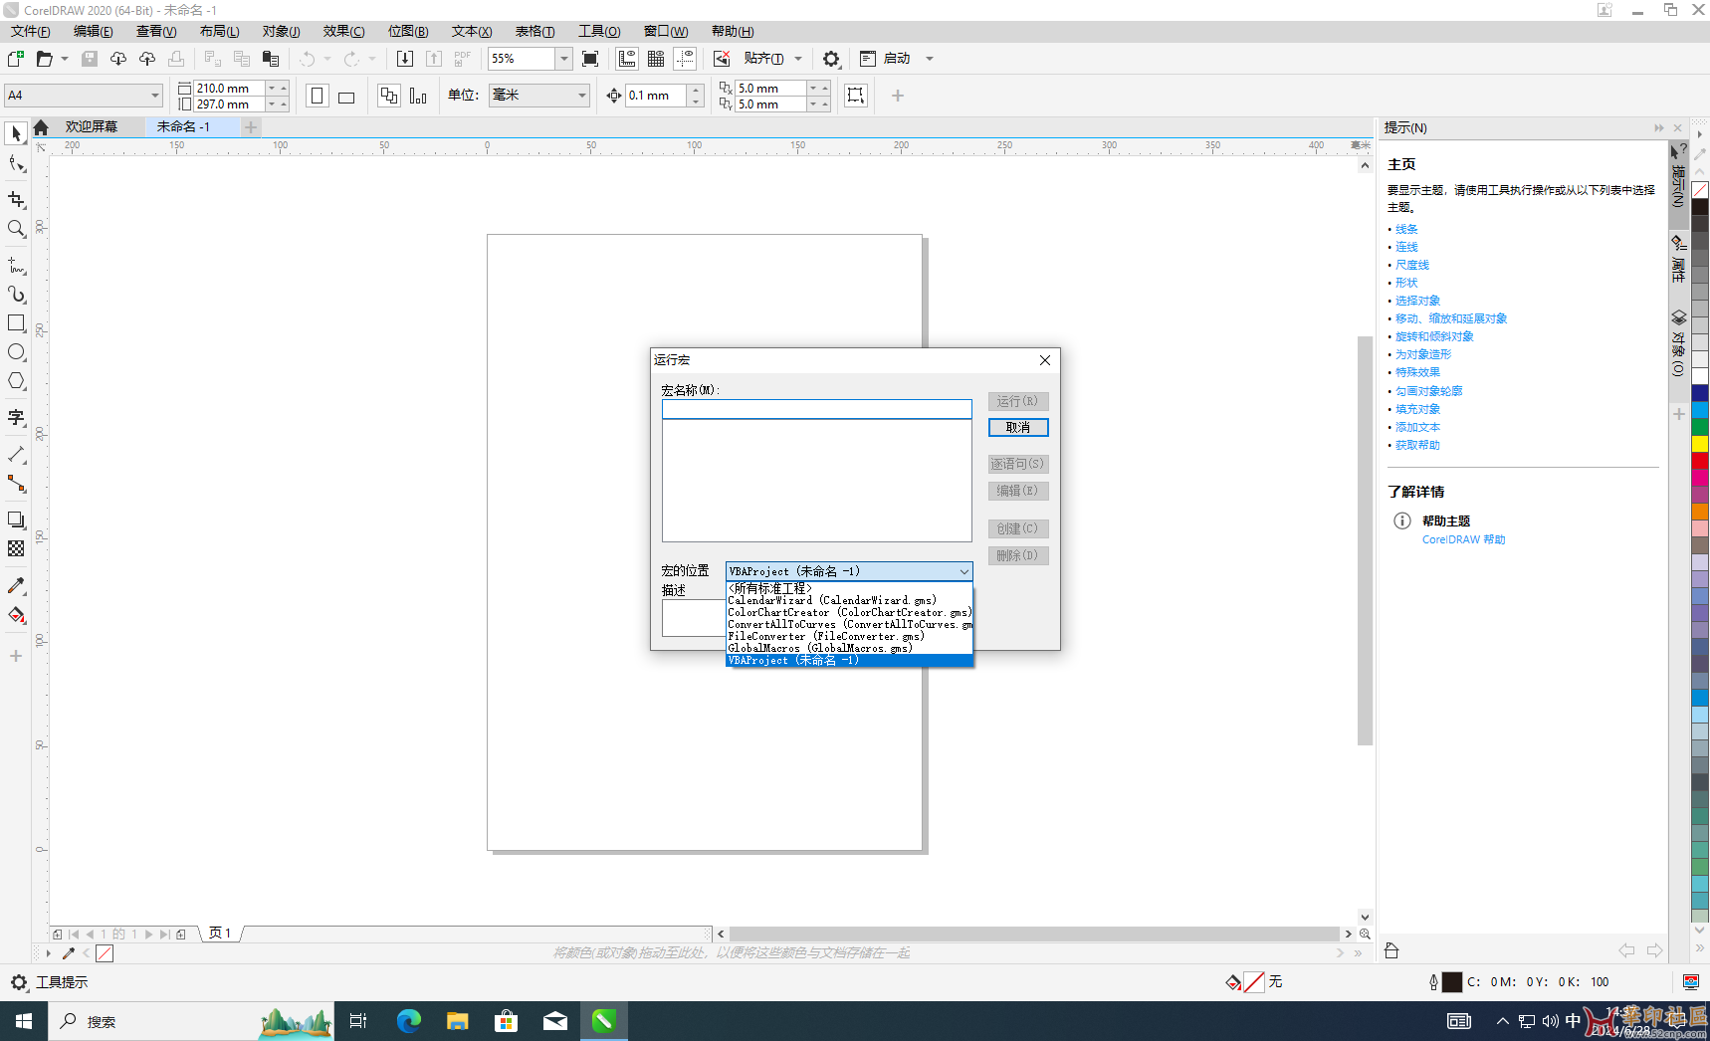Pick the yellow swatch in palette
The image size is (1710, 1041).
(1700, 443)
